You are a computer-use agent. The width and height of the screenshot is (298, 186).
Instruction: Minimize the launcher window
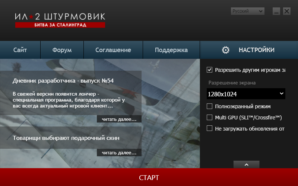tap(276, 11)
